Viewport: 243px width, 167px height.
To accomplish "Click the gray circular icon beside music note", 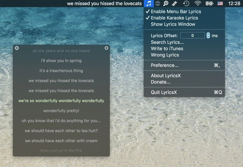I will [x=158, y=4].
